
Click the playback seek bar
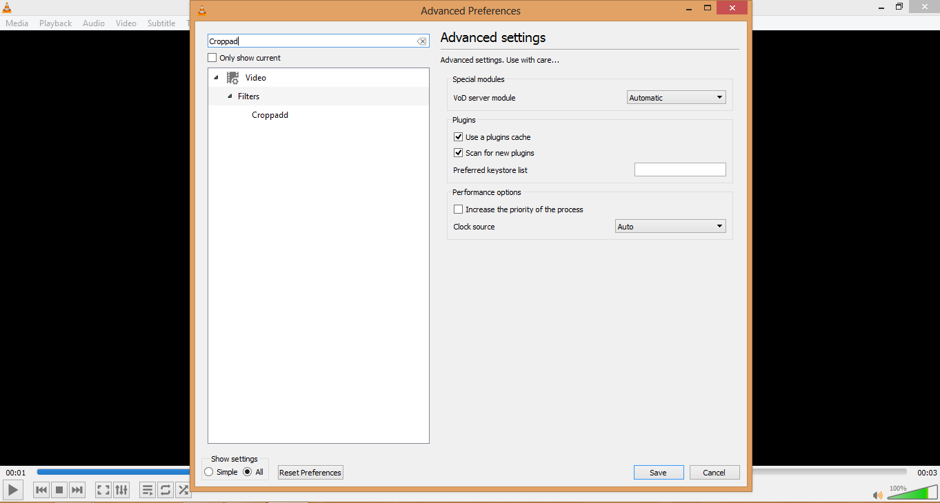472,472
